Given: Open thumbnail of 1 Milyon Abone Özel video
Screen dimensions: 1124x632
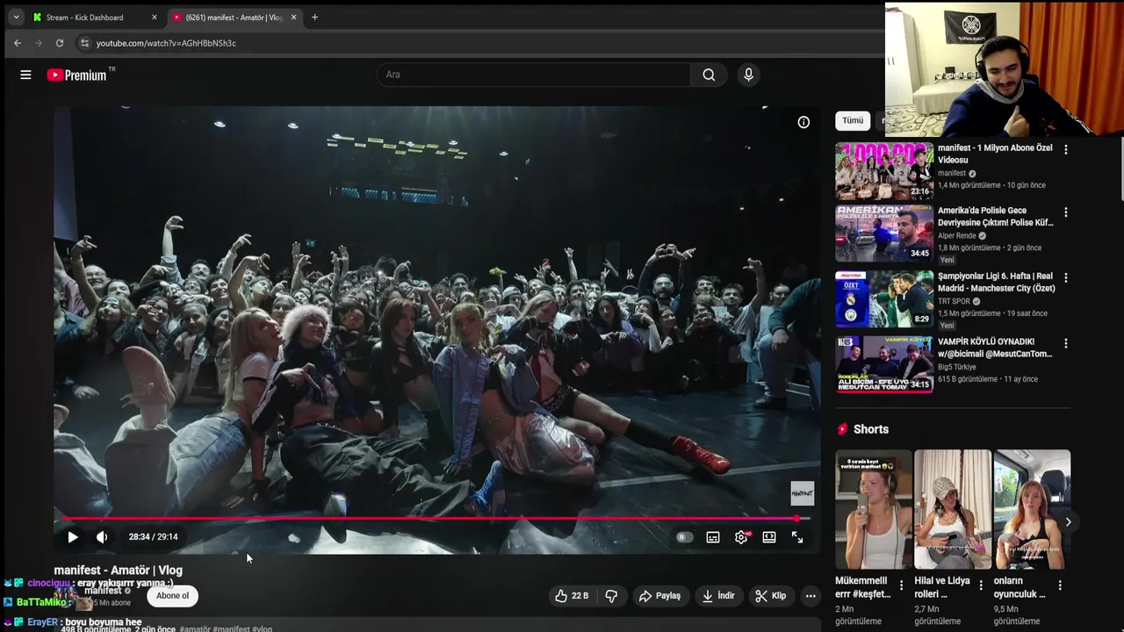Looking at the screenshot, I should 884,171.
